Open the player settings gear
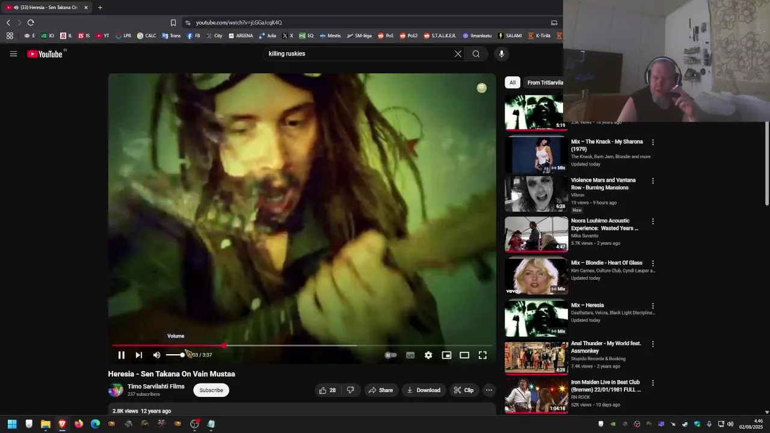The height and width of the screenshot is (433, 770). coord(428,355)
